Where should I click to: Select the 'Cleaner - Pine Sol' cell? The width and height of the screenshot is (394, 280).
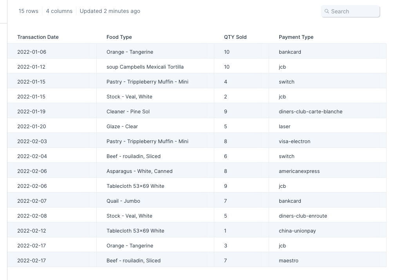point(155,111)
